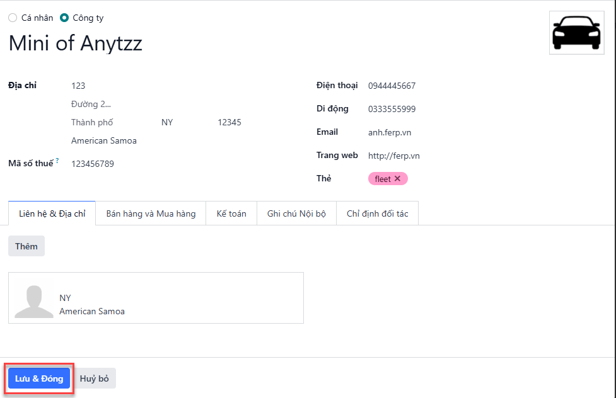
Task: Click the tax ID help question mark
Action: click(57, 160)
